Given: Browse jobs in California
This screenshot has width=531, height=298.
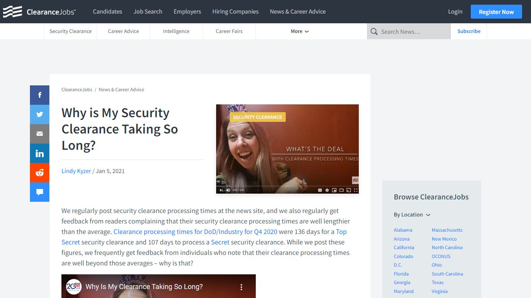Looking at the screenshot, I should tap(404, 248).
